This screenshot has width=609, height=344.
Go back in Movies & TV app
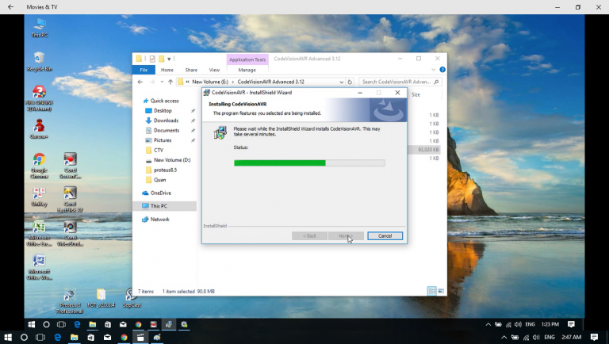(x=10, y=7)
